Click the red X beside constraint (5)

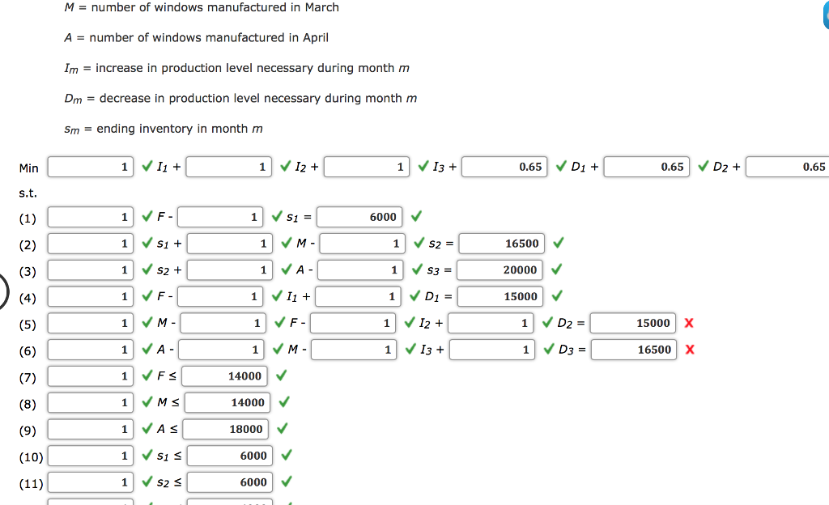[x=689, y=324]
